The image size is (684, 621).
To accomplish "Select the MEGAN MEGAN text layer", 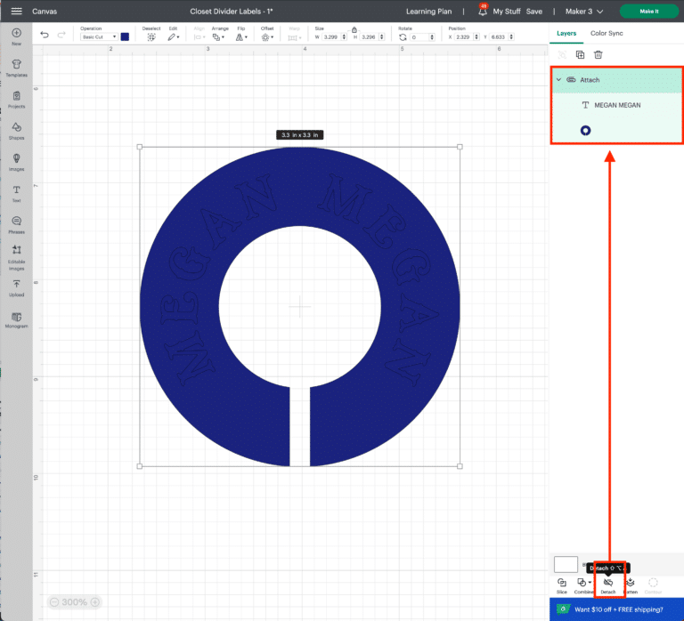I will 616,105.
